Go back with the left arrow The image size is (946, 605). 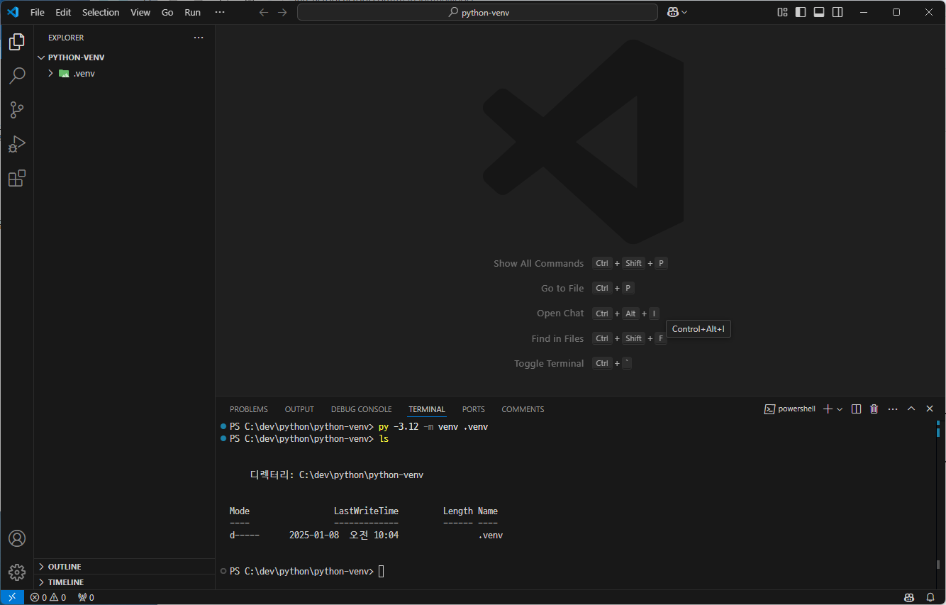click(264, 12)
